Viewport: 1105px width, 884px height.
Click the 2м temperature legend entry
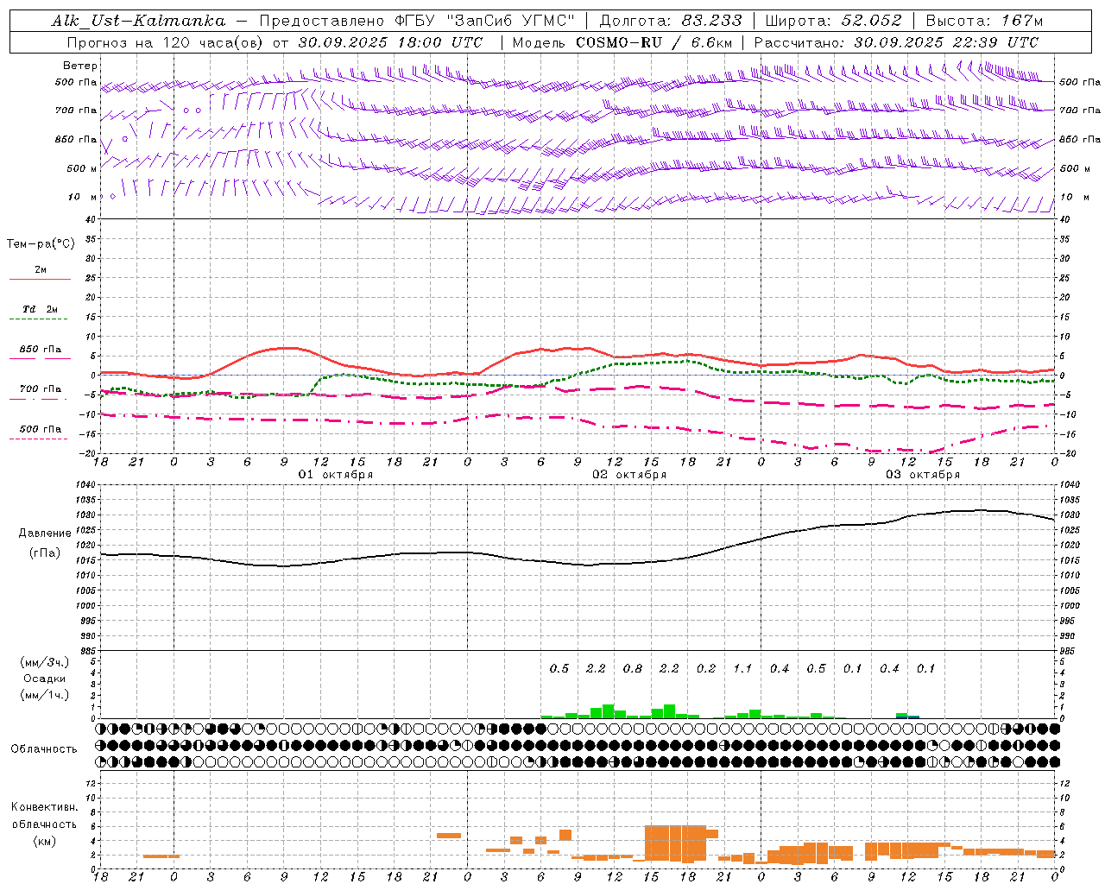coord(41,269)
